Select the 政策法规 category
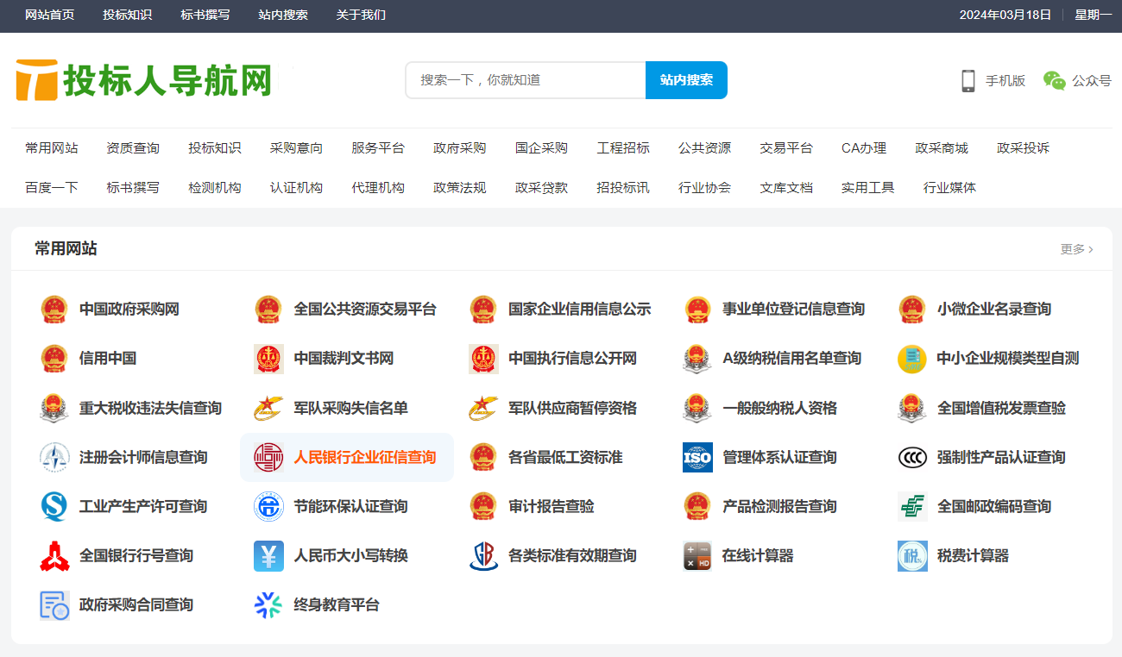This screenshot has height=657, width=1122. tap(459, 188)
